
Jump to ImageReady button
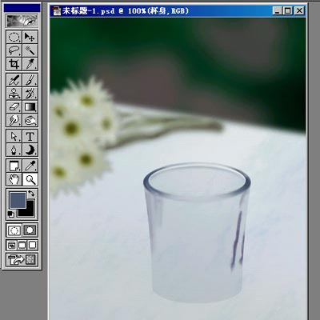(x=22, y=259)
